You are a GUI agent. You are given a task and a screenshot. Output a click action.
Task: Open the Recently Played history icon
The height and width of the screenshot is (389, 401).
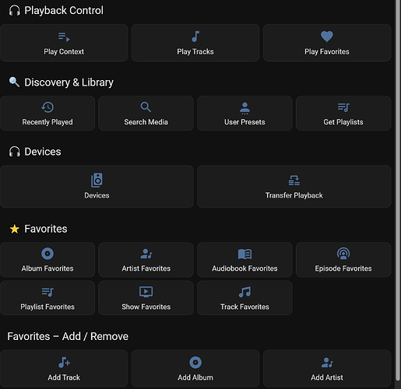47,107
